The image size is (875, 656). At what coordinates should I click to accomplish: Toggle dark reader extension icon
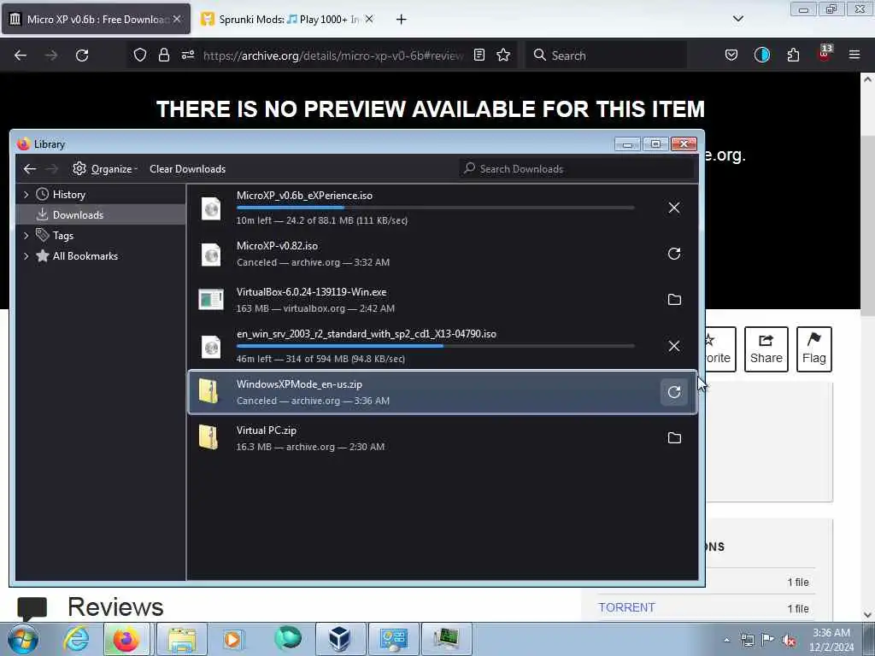(x=761, y=55)
